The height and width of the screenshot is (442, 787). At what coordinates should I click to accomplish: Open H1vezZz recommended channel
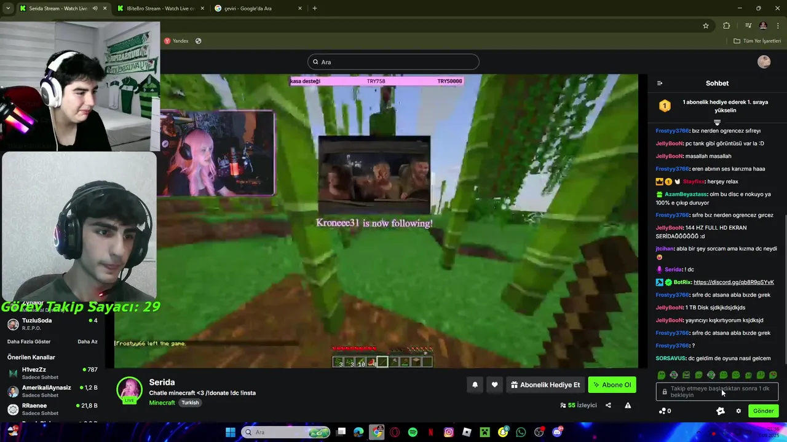[x=52, y=373]
